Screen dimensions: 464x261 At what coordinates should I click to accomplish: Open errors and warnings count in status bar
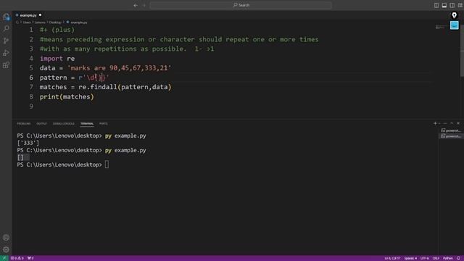pos(17,258)
